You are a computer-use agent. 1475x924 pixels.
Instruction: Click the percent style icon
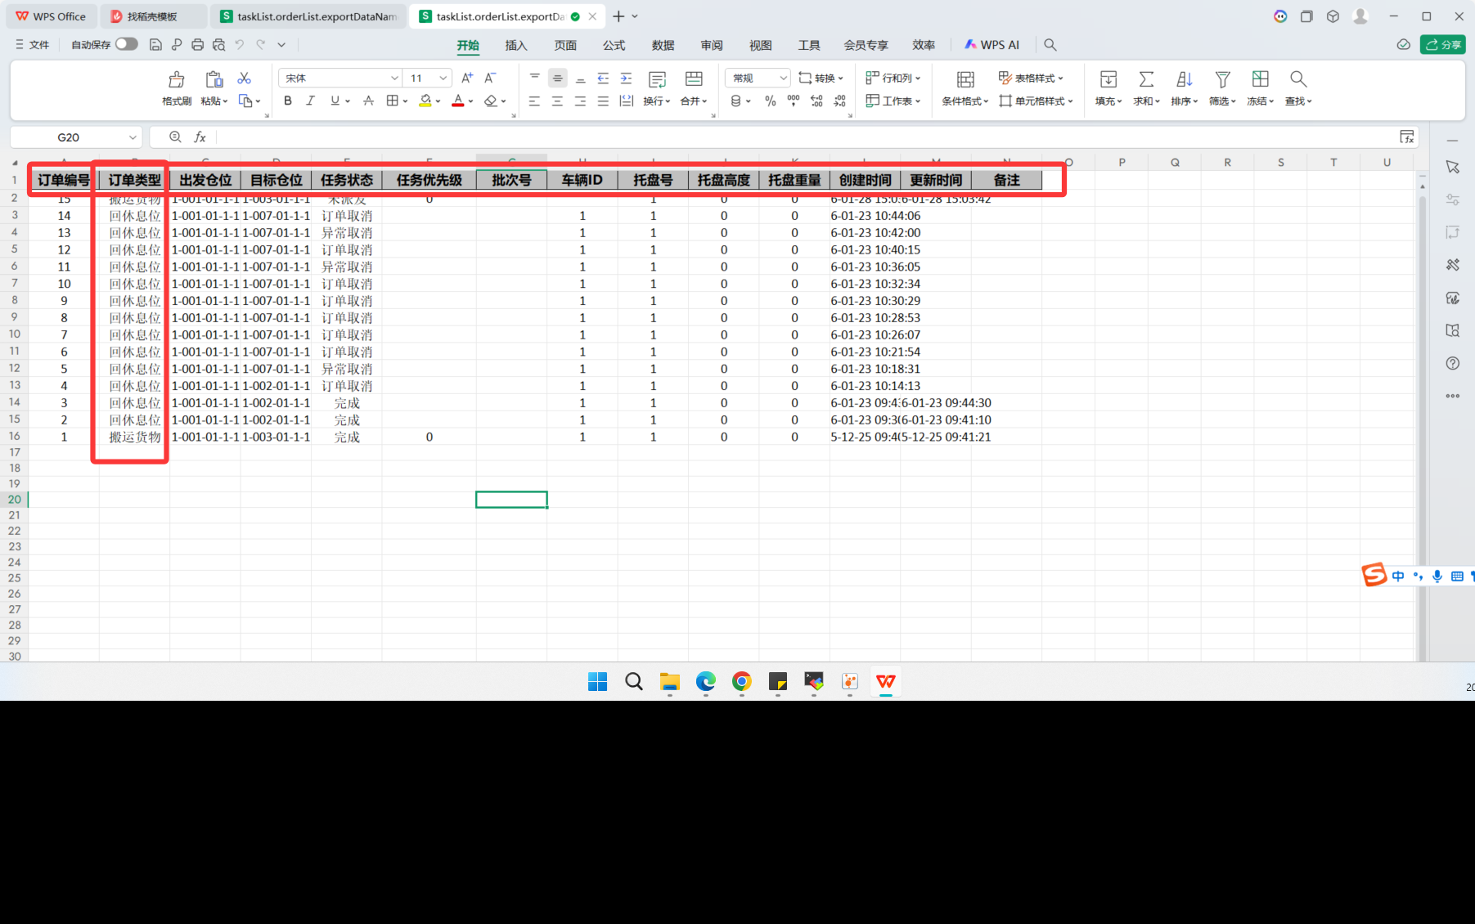[770, 101]
